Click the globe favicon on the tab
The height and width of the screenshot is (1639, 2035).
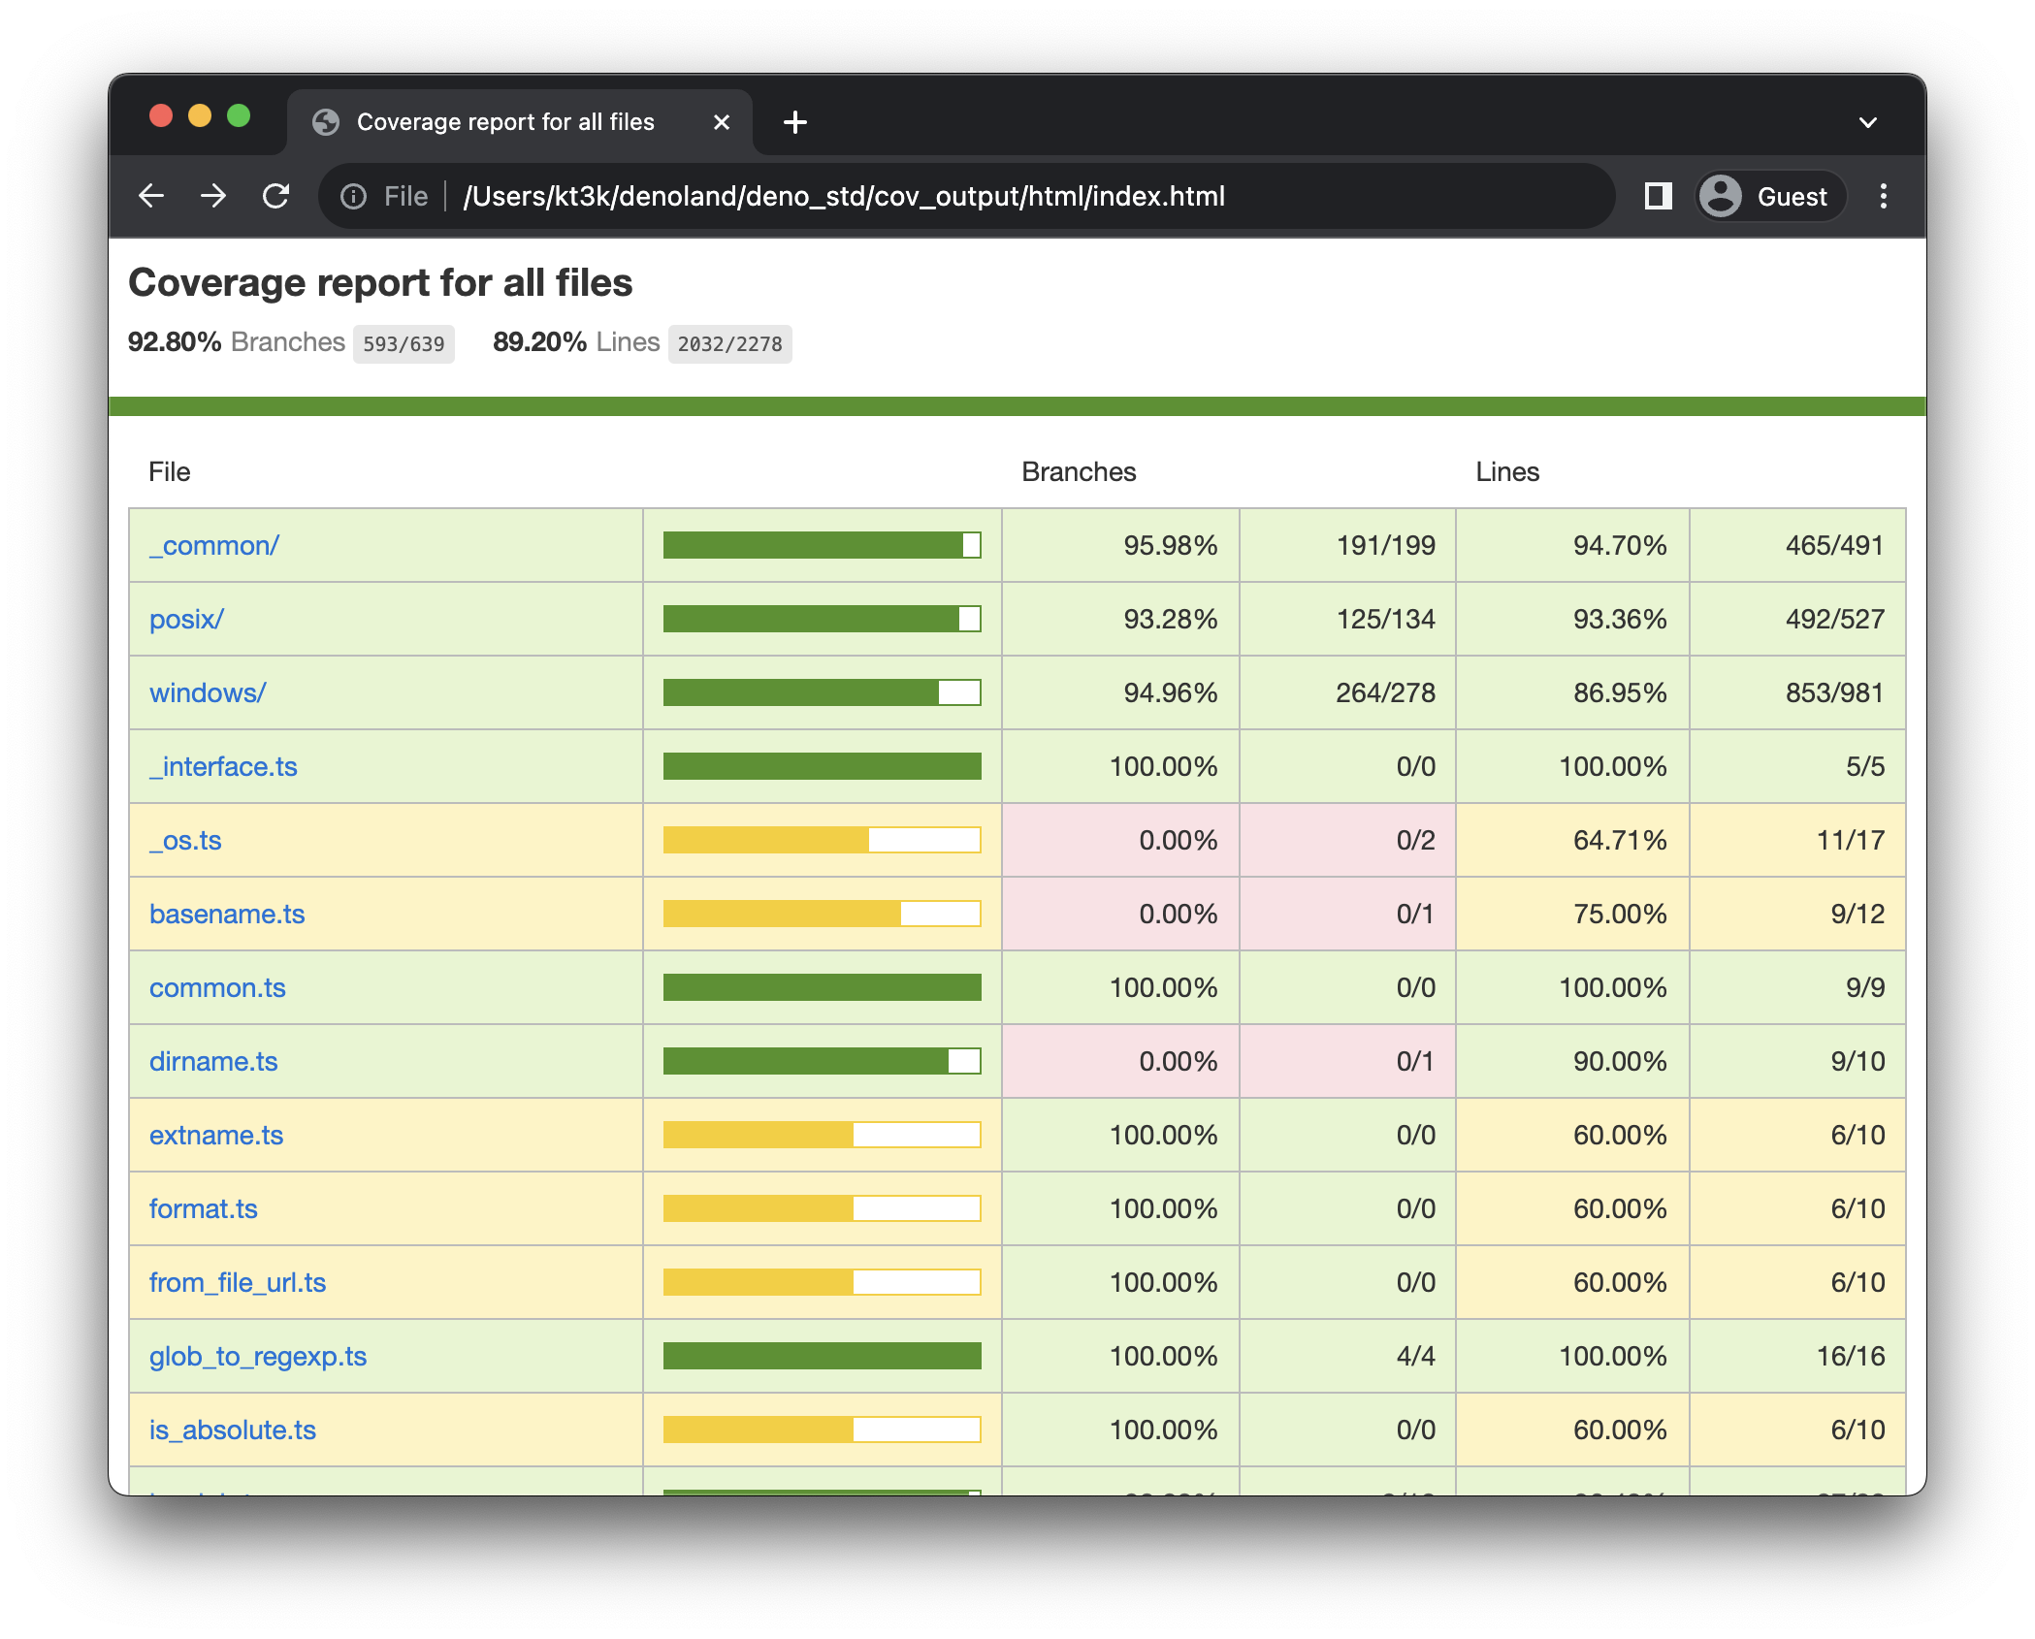pyautogui.click(x=326, y=121)
